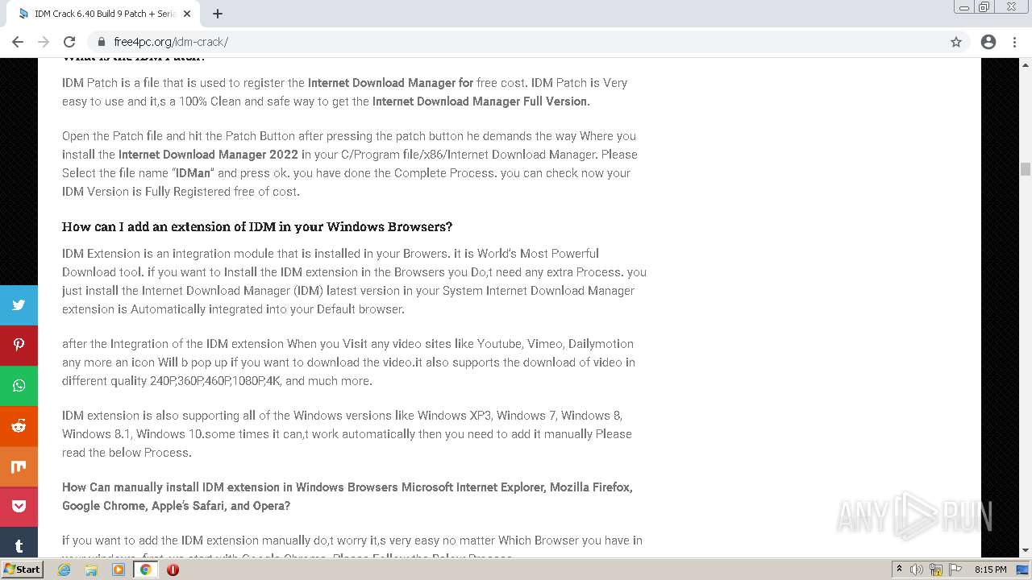Select the IDM Crack 6.40 tab
The width and height of the screenshot is (1032, 580).
pyautogui.click(x=103, y=14)
